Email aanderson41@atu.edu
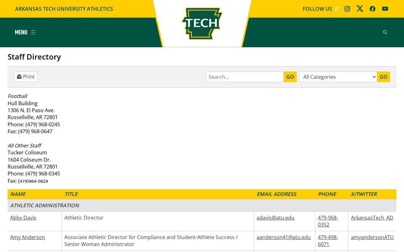The image size is (404, 252). pos(284,237)
